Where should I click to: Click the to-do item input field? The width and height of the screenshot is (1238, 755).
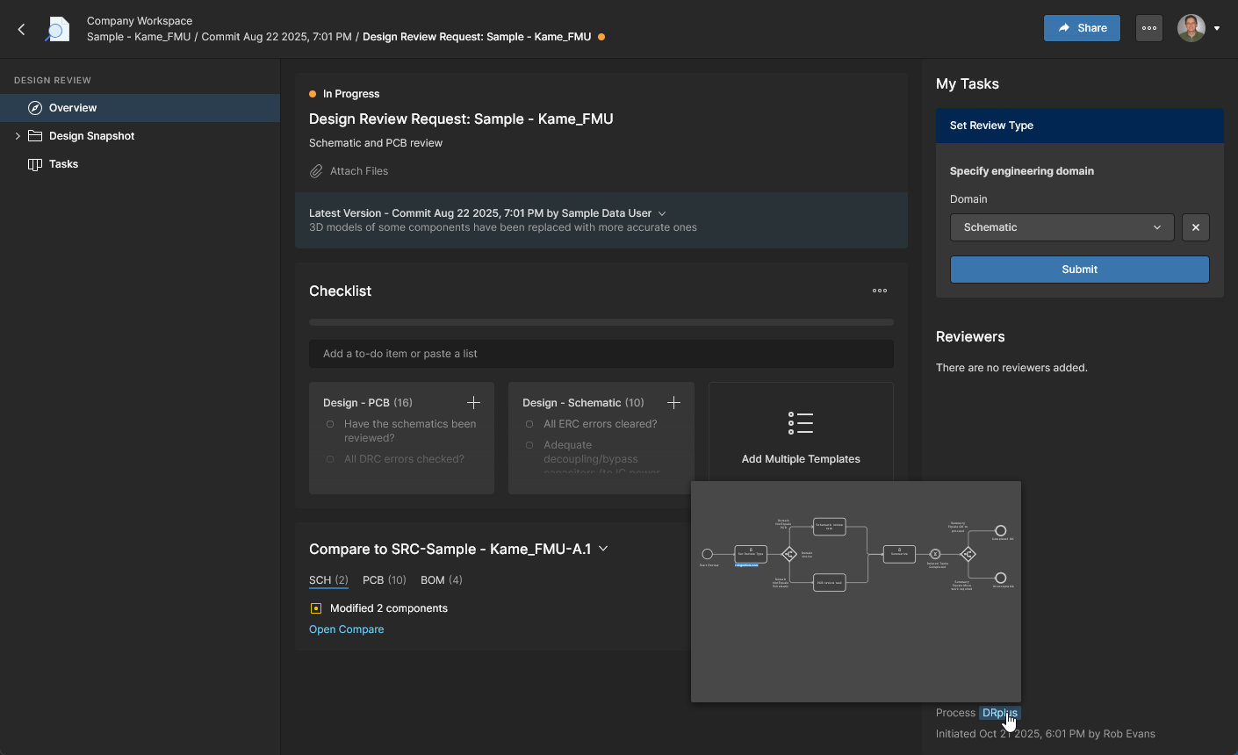click(x=601, y=354)
